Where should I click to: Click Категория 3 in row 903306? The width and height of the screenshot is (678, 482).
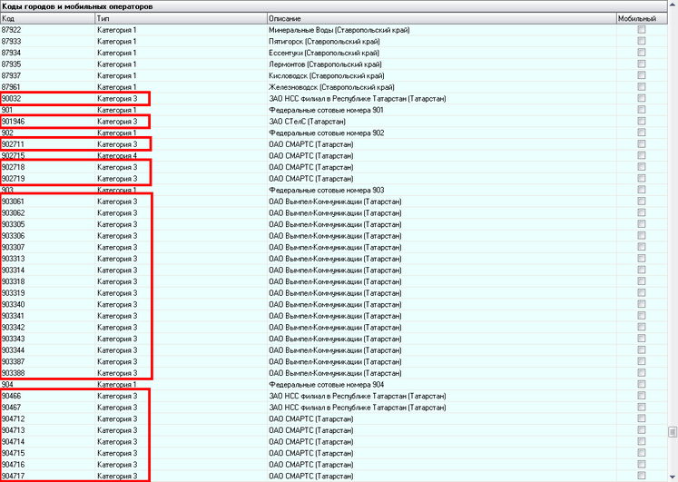(117, 236)
